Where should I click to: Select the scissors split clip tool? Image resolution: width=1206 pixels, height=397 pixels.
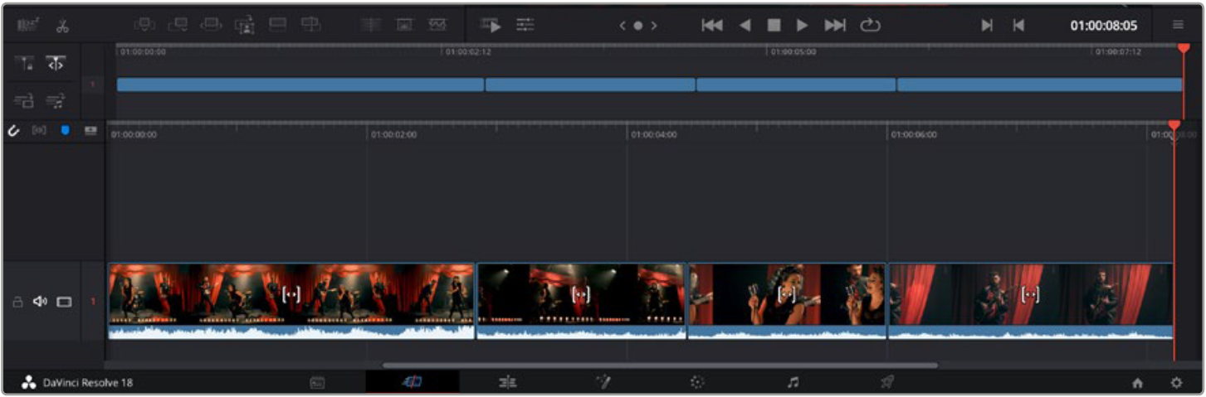(63, 26)
